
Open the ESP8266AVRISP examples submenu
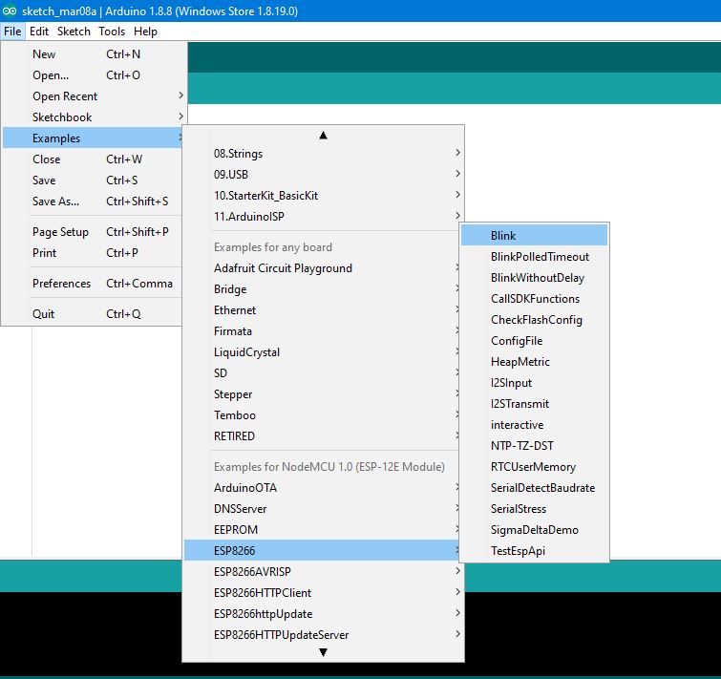(323, 572)
